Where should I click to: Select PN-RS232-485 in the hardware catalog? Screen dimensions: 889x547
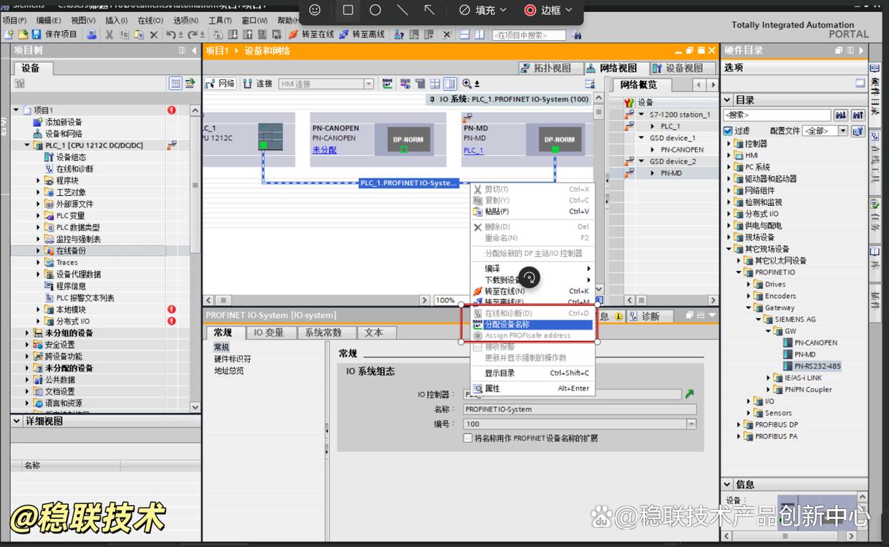[x=817, y=366]
